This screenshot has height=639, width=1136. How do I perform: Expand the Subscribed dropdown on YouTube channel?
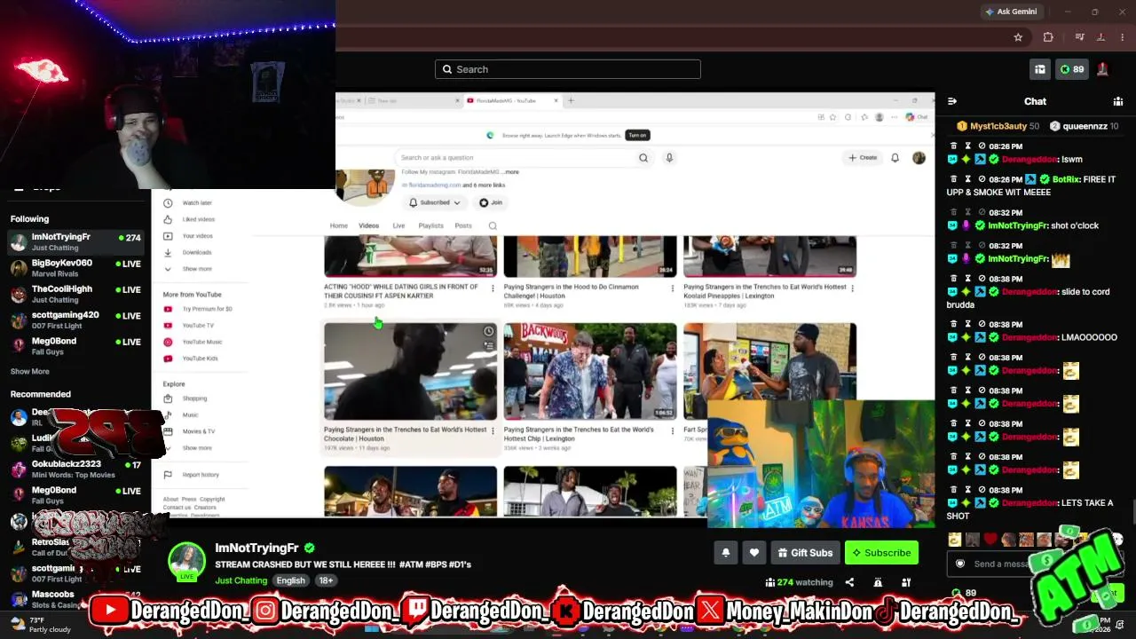click(435, 202)
